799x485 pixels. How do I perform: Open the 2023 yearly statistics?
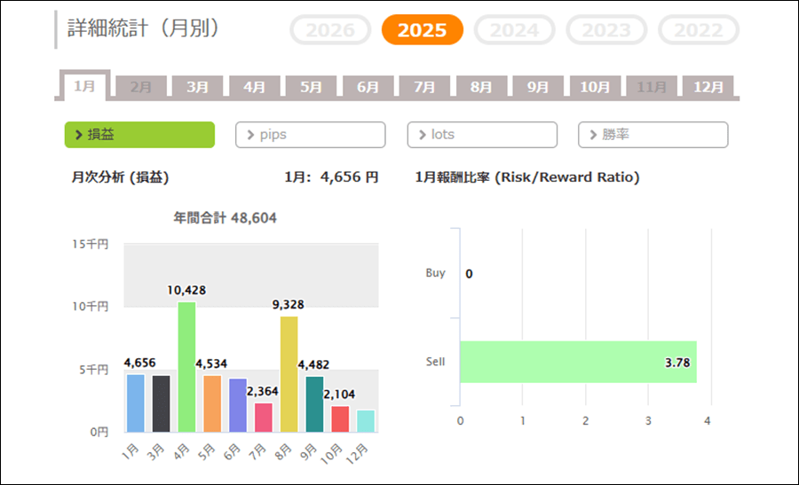[606, 30]
